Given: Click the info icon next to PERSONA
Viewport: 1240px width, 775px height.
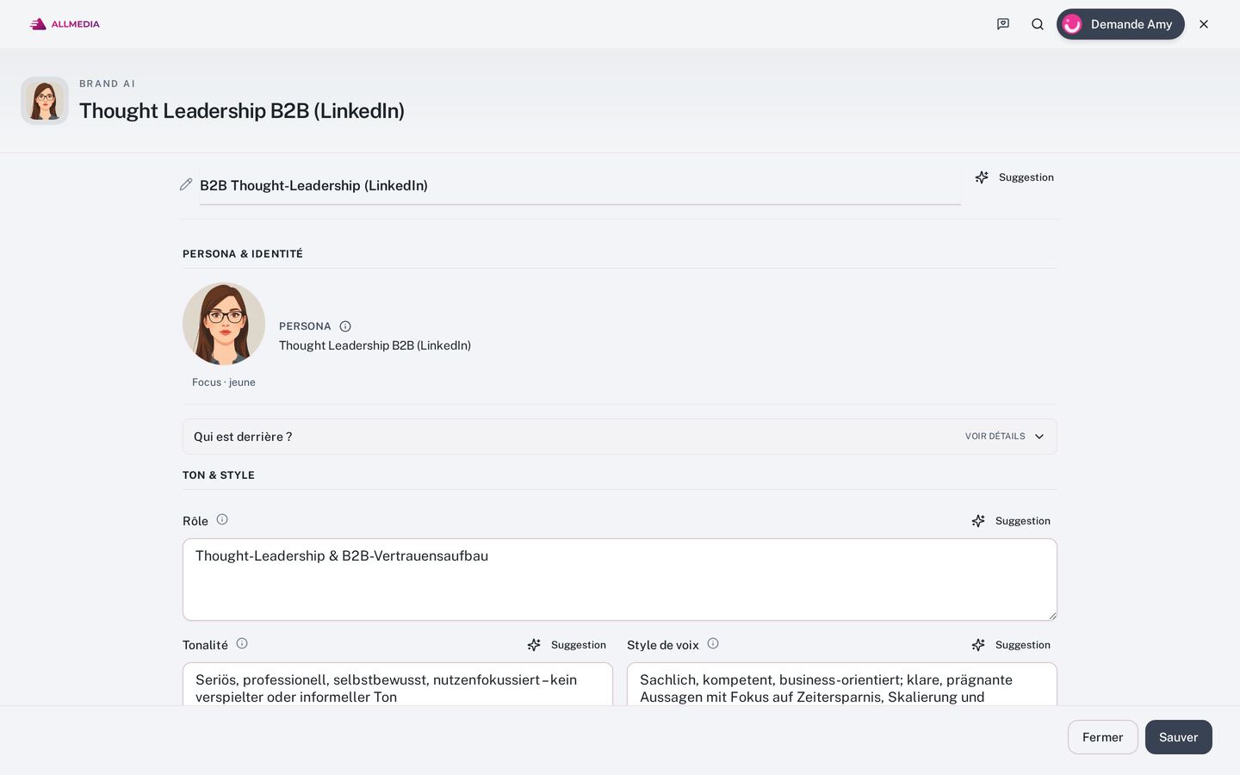Looking at the screenshot, I should (345, 326).
